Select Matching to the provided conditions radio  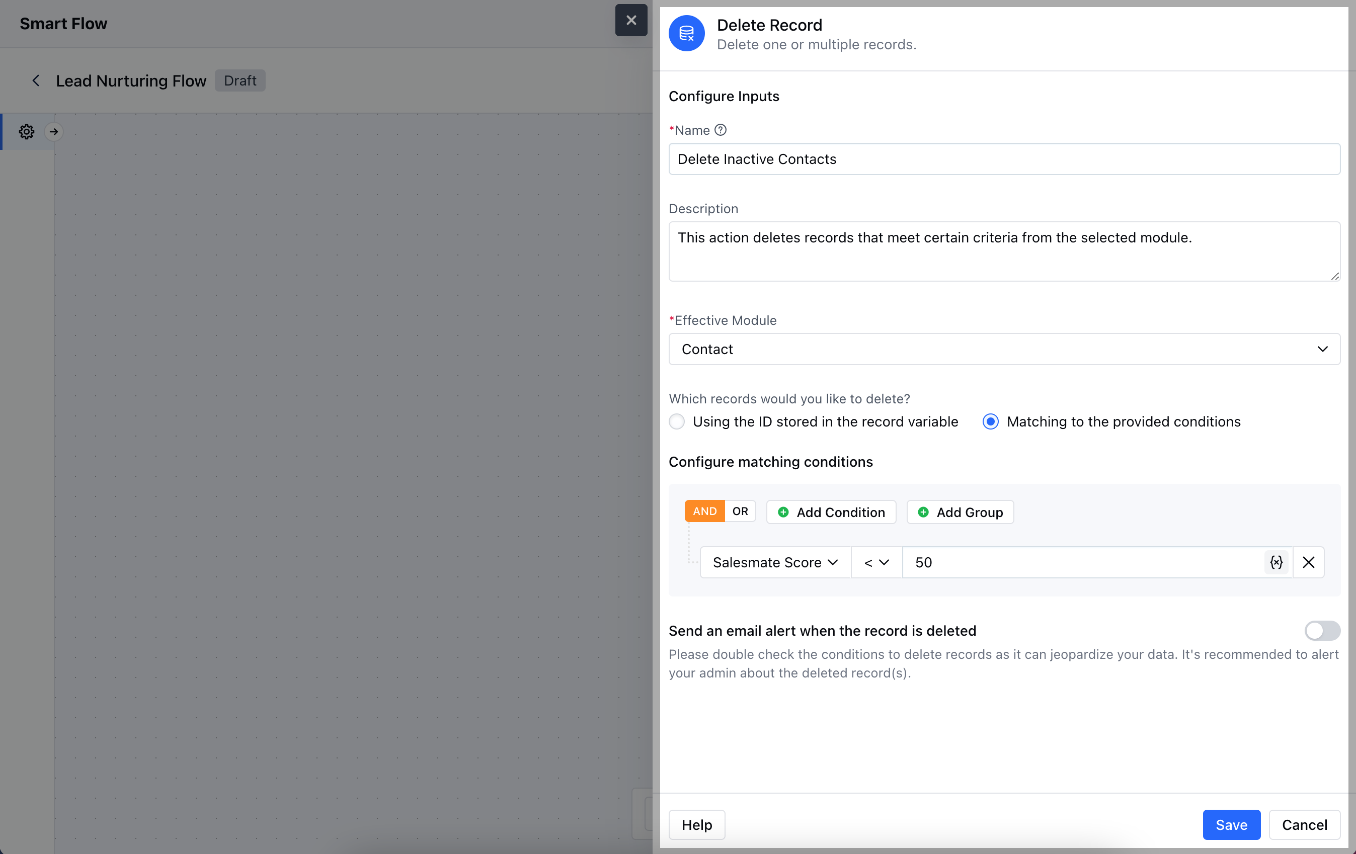point(991,421)
